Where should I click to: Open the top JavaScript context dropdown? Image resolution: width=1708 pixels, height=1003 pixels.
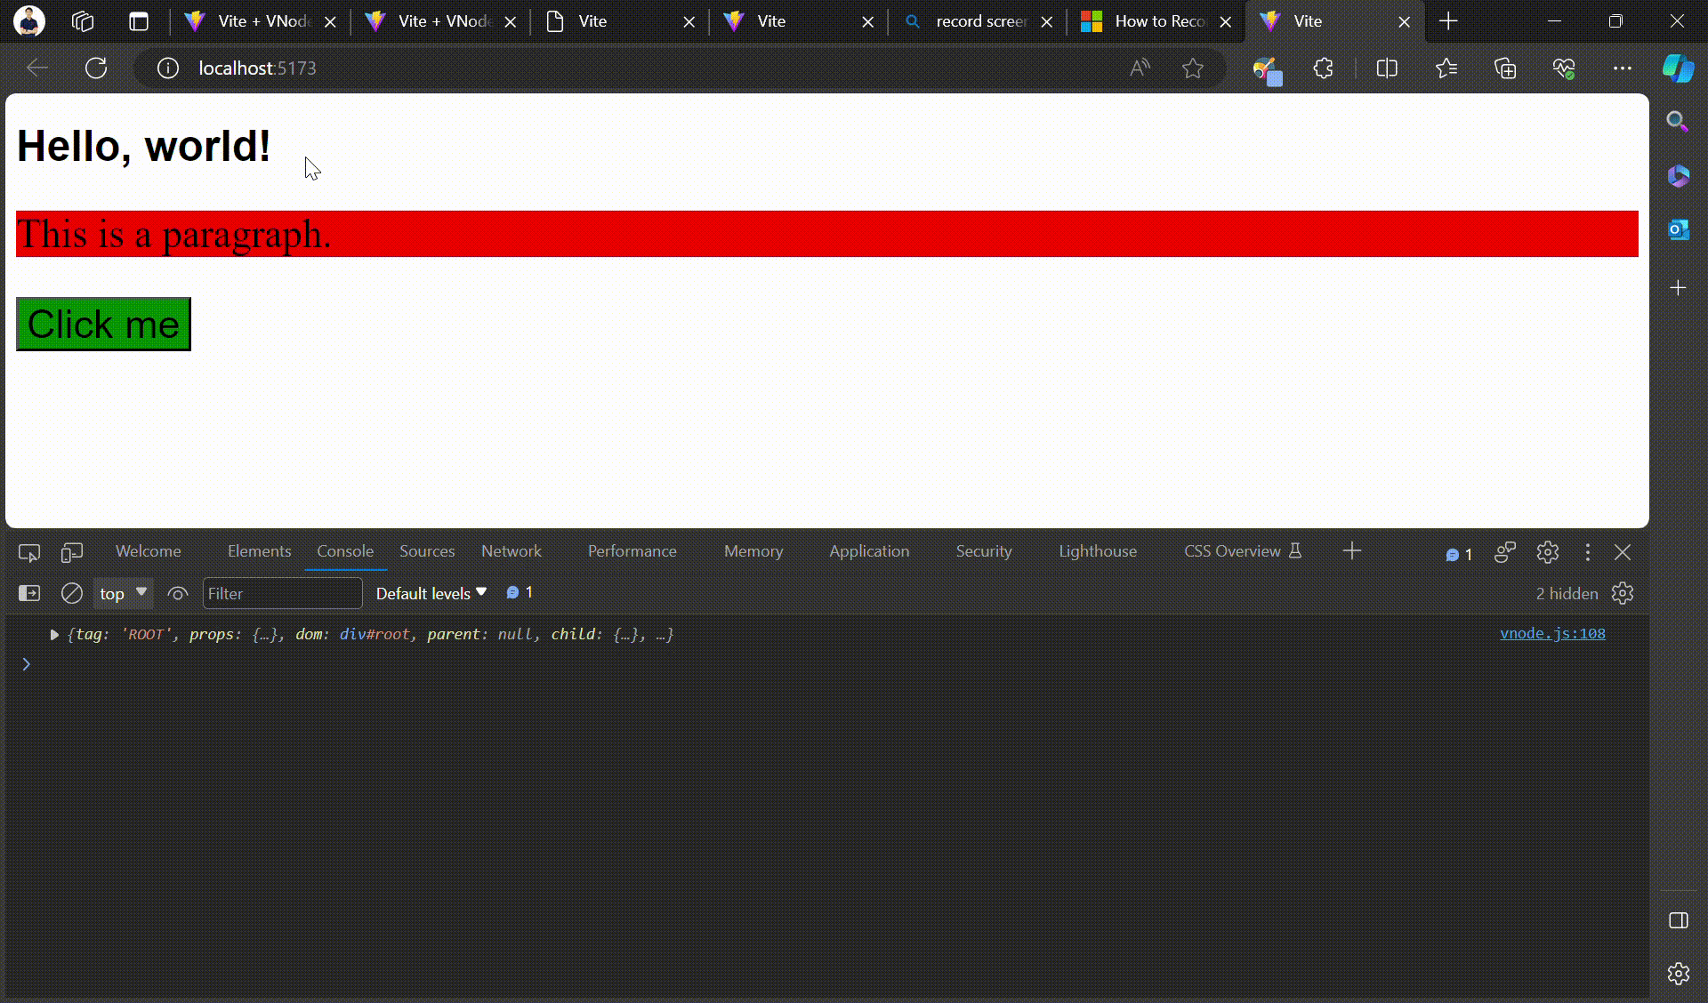pyautogui.click(x=123, y=593)
